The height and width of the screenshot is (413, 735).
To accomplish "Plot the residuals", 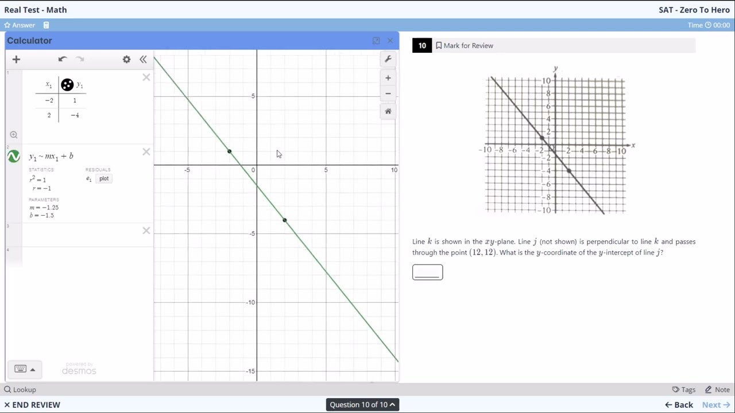I will click(x=104, y=178).
